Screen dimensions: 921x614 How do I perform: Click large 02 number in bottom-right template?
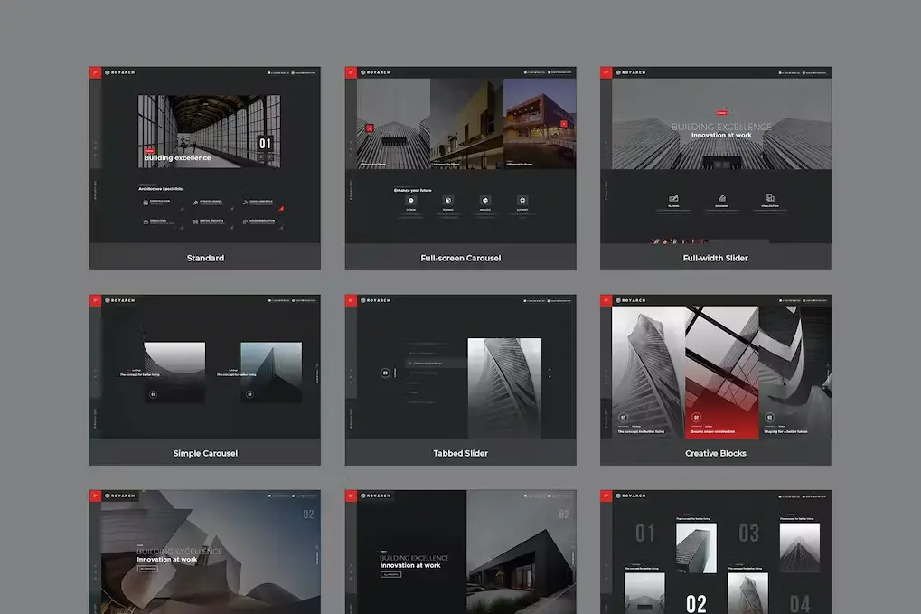tap(696, 603)
